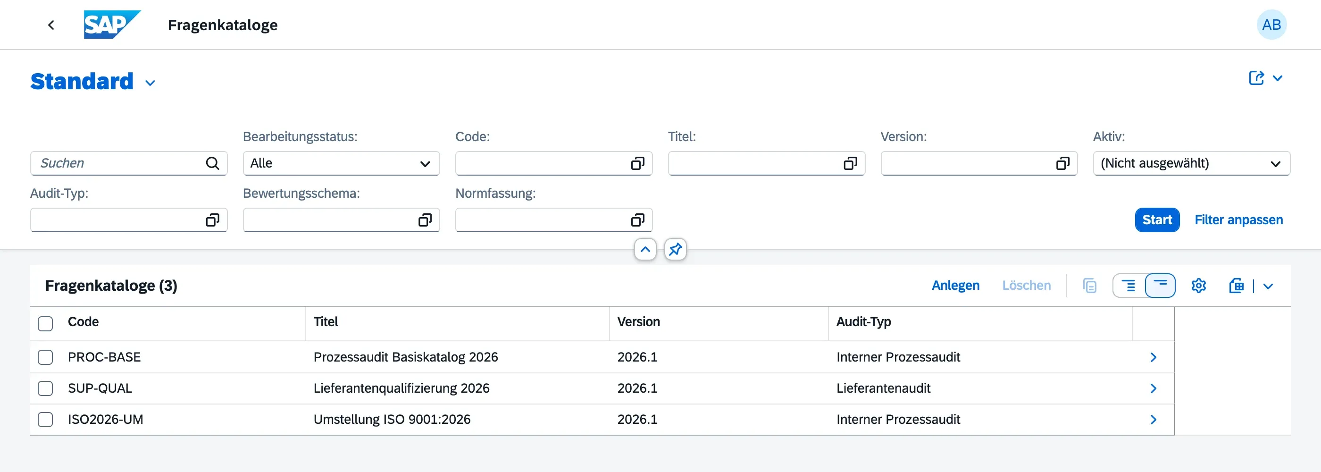
Task: Click the search magnifier icon
Action: click(x=212, y=163)
